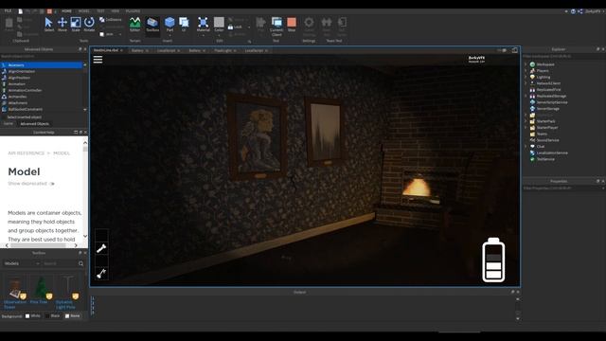The height and width of the screenshot is (341, 606).
Task: Expand the Lighting node
Action: (x=526, y=77)
